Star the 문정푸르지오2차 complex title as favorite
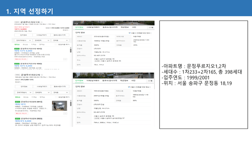This screenshot has height=142, width=252. pos(42,75)
